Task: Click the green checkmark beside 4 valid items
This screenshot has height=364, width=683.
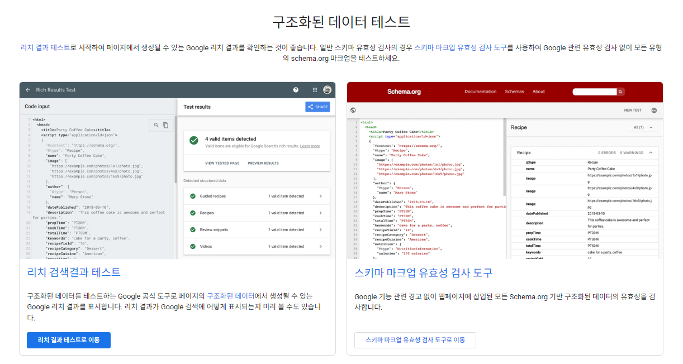Action: pyautogui.click(x=193, y=139)
